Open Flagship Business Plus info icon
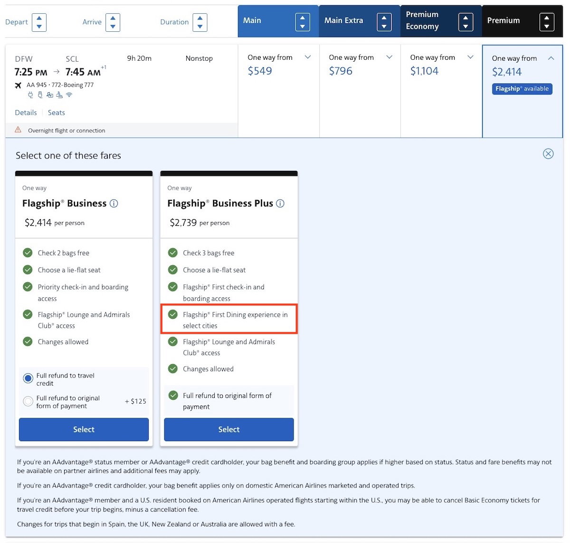Image resolution: width=570 pixels, height=543 pixels. 280,203
